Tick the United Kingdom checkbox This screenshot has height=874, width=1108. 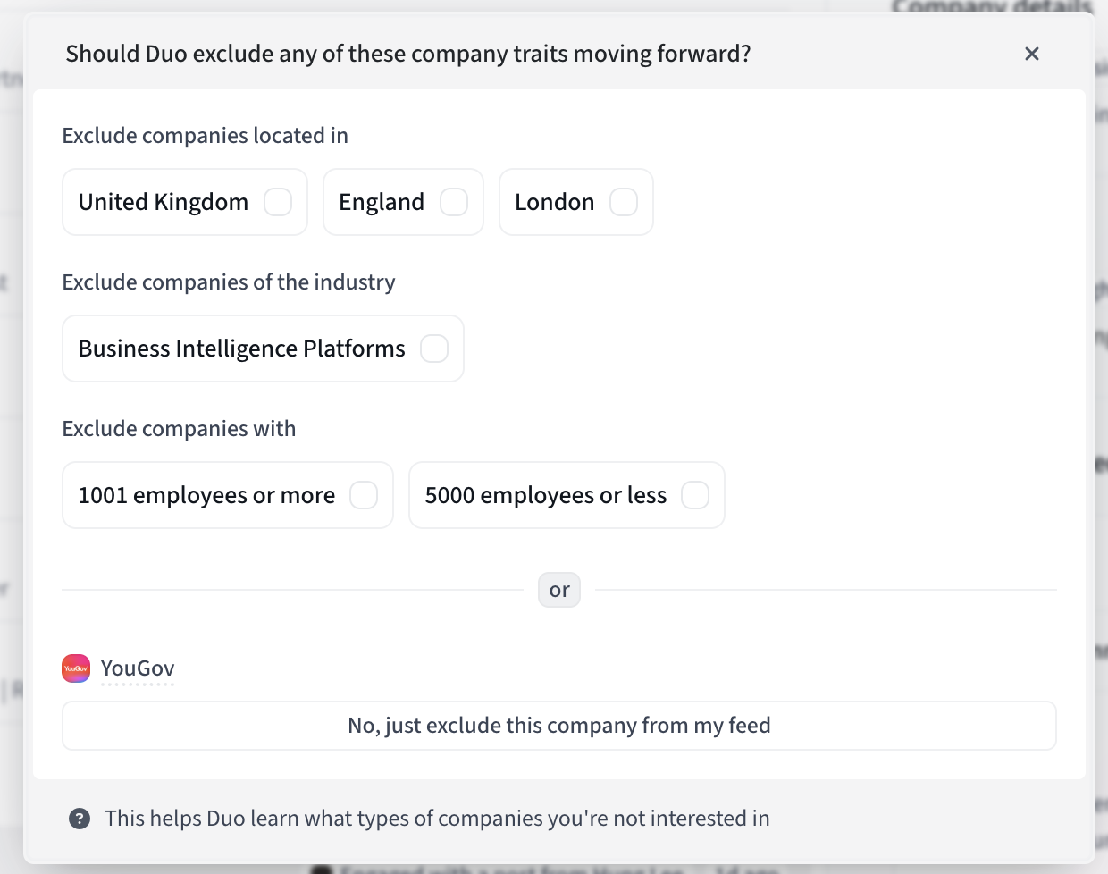click(x=278, y=202)
